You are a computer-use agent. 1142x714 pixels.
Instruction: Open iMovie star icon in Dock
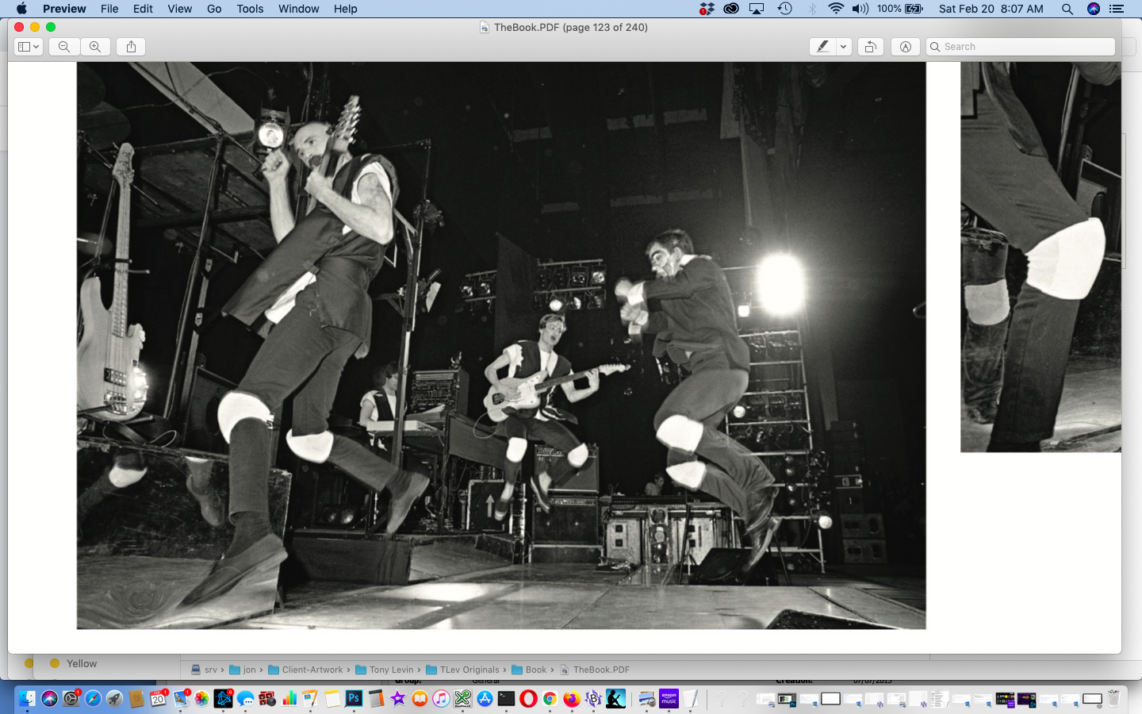tap(397, 698)
